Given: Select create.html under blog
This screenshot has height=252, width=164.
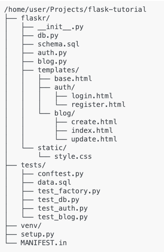Looking at the screenshot, I should [94, 122].
